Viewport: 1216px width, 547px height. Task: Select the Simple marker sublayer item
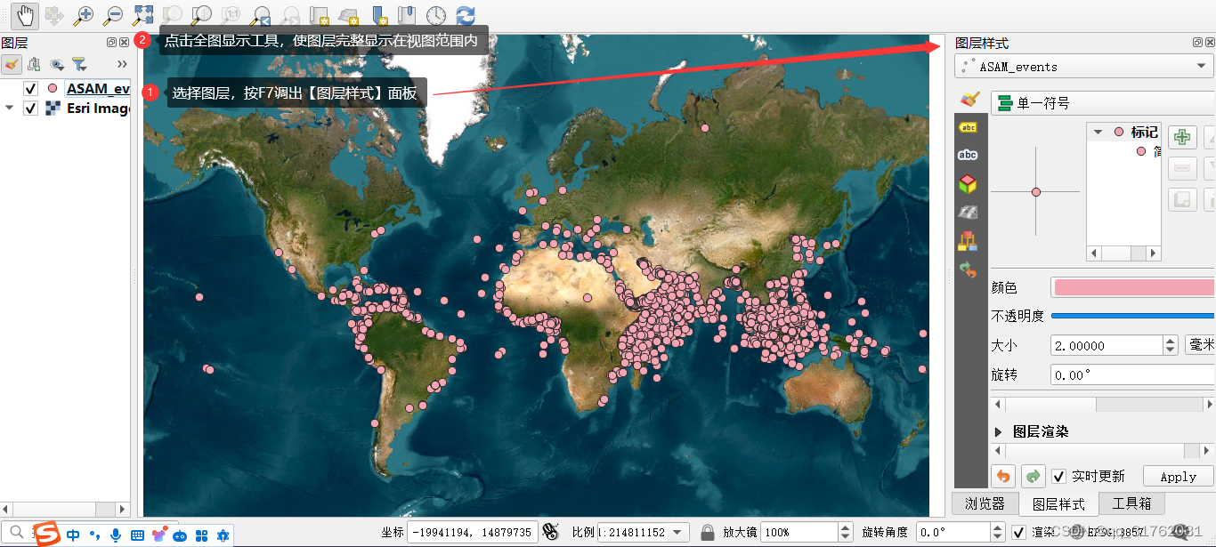click(x=1148, y=151)
